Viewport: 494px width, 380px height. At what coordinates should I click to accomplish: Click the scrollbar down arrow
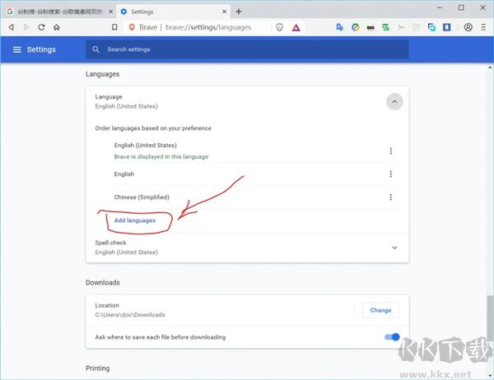[490, 376]
